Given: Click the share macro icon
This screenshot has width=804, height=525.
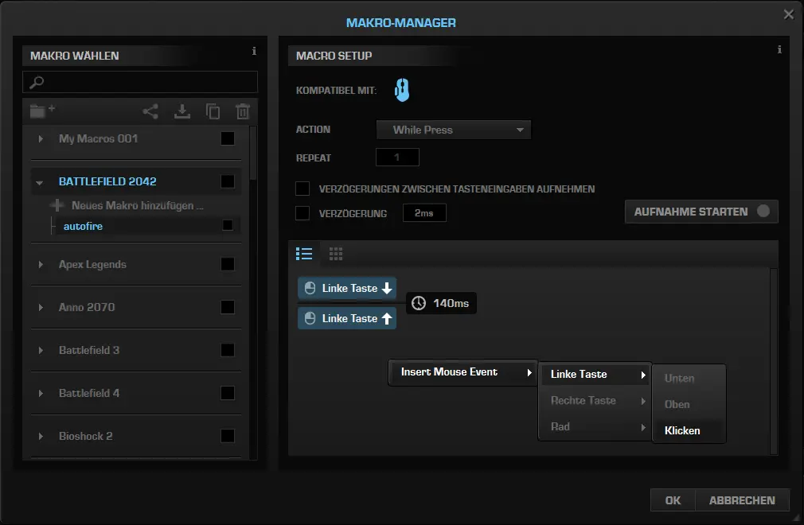Looking at the screenshot, I should (x=150, y=111).
